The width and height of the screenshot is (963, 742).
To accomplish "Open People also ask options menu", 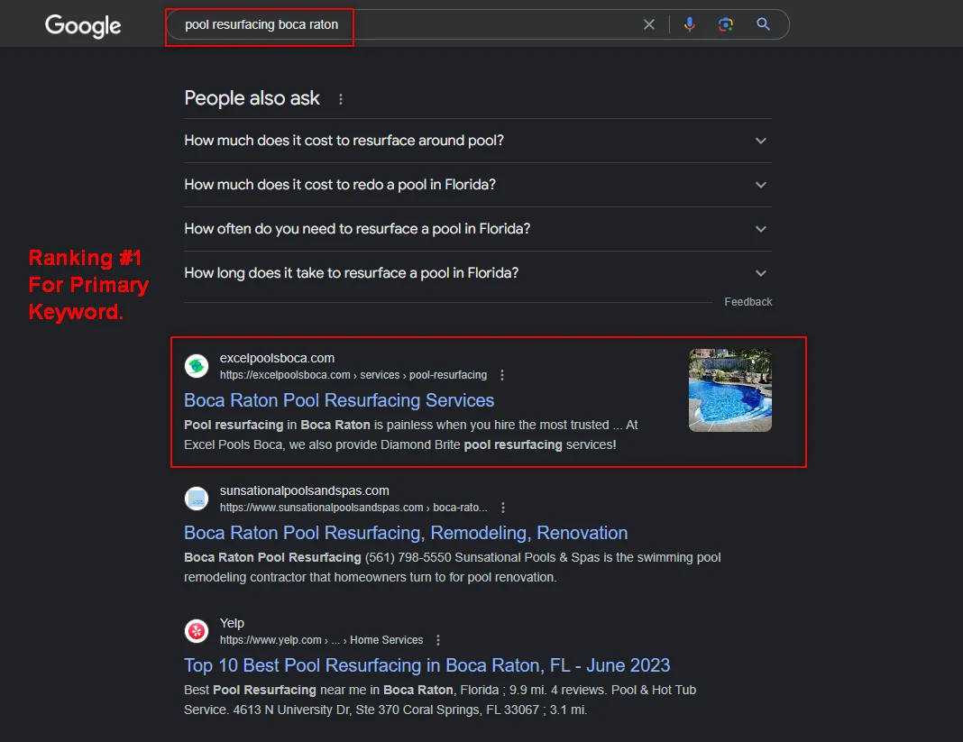I will tap(341, 99).
